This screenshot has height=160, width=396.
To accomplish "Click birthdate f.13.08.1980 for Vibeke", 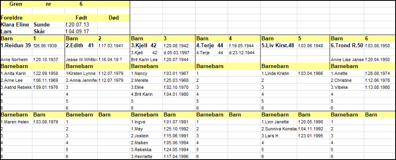I will point(380,87).
